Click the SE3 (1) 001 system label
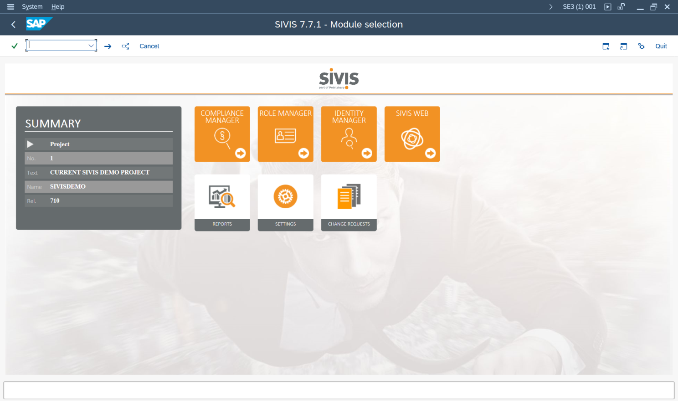The width and height of the screenshot is (678, 401). [579, 7]
